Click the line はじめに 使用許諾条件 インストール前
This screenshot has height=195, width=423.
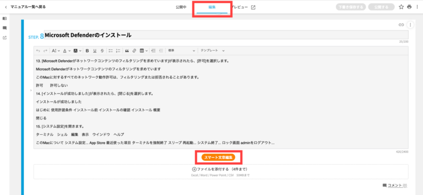(98, 110)
